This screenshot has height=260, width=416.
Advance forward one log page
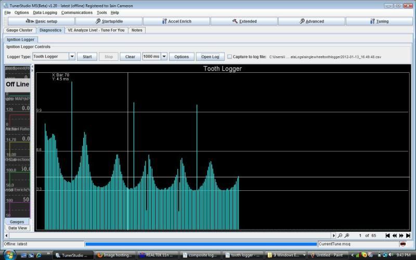(401, 236)
